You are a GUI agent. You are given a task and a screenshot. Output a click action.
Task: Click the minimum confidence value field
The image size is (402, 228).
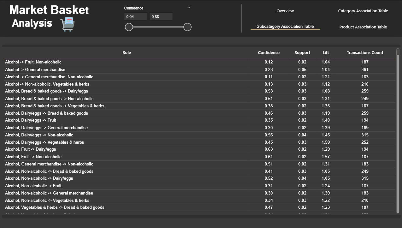point(136,16)
